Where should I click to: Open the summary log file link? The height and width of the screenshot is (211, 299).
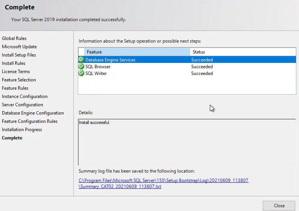click(x=163, y=183)
